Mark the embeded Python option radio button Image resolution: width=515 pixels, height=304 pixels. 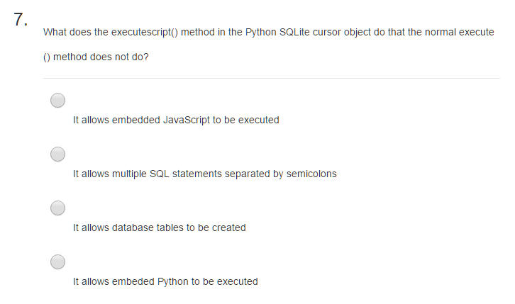click(57, 261)
